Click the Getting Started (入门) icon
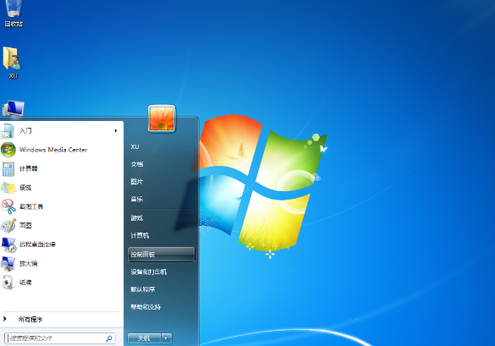The width and height of the screenshot is (495, 346). pos(8,130)
